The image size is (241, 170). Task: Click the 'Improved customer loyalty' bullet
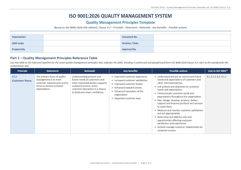point(129,84)
